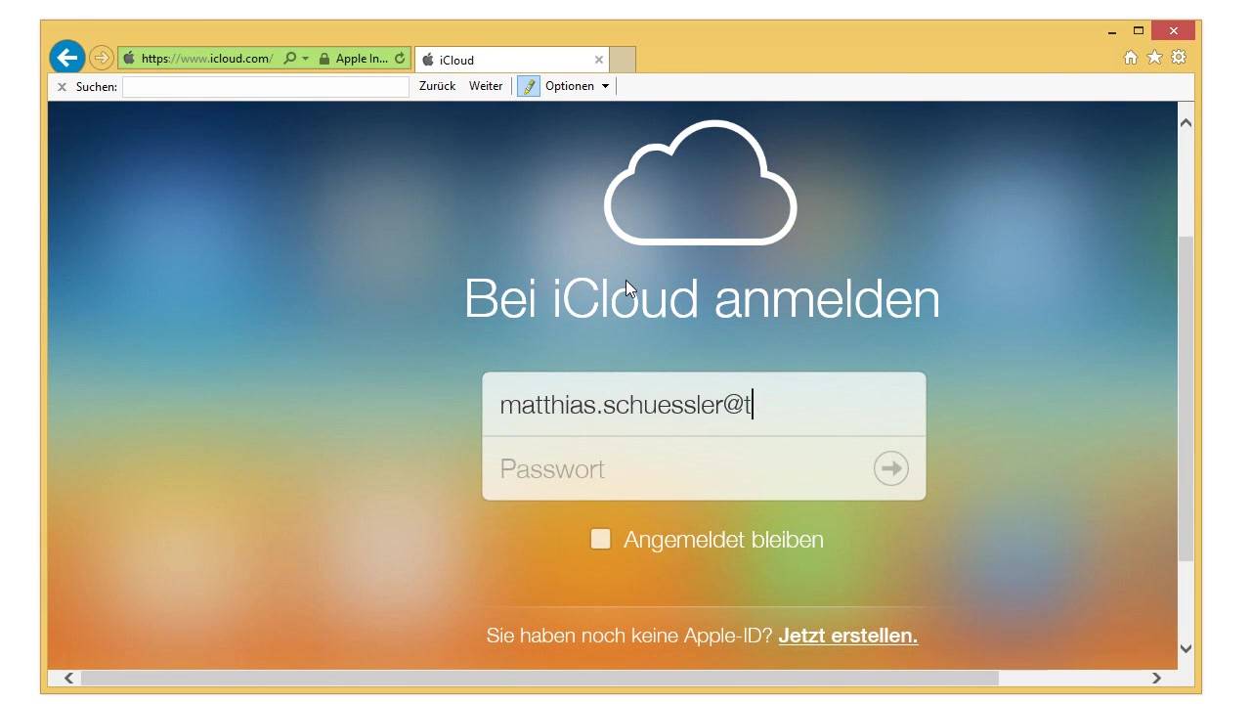Open the Optionen dropdown in find bar
Viewport: 1251px width, 704px height.
(x=577, y=86)
